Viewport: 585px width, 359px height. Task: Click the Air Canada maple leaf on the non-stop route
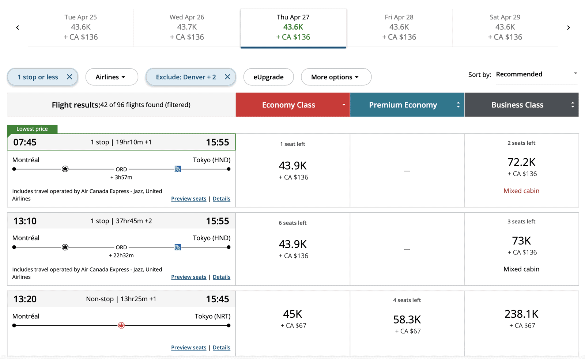coord(121,325)
